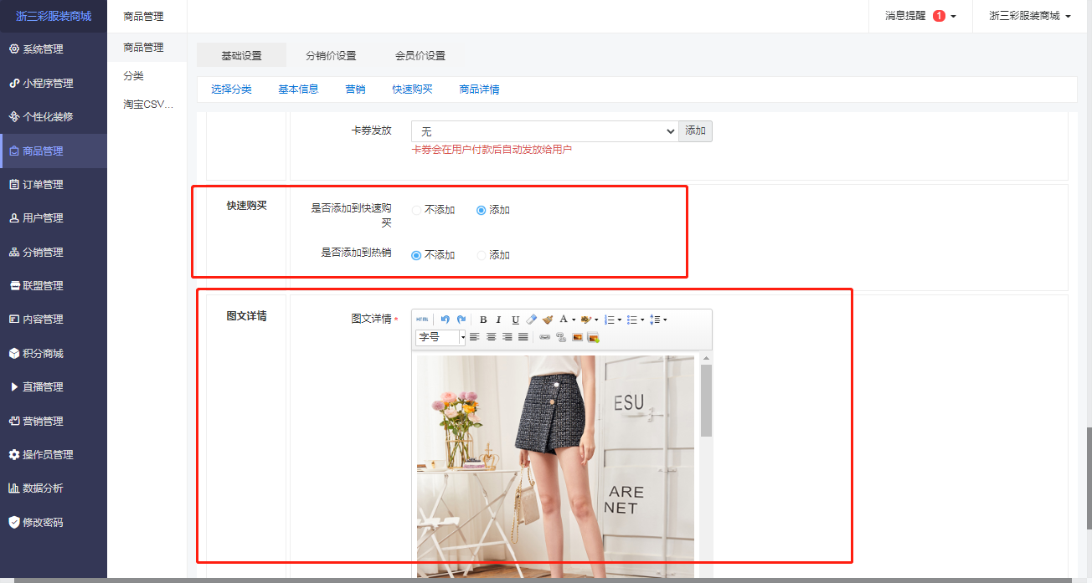Screen dimensions: 1092x583
Task: Select the format painter brush
Action: [548, 320]
